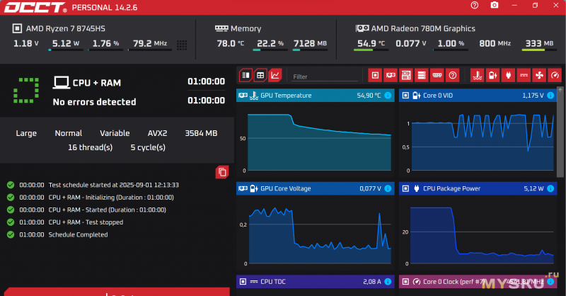Select the GPU Temperature graph header
This screenshot has width=566, height=296.
point(315,96)
